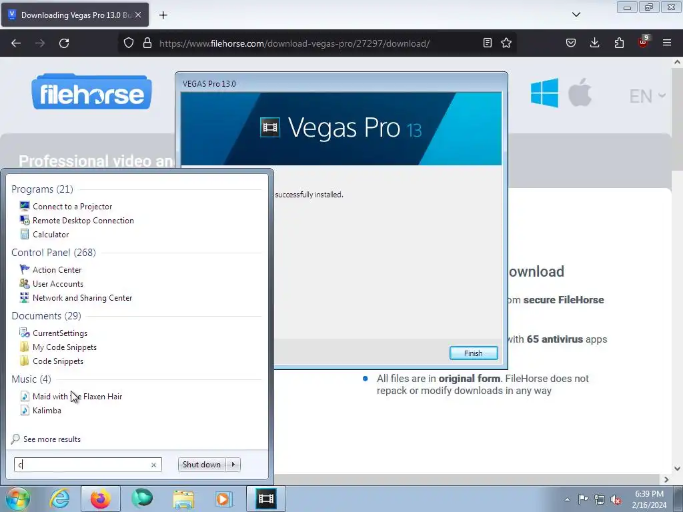Clear the Start menu search text

[x=154, y=465]
